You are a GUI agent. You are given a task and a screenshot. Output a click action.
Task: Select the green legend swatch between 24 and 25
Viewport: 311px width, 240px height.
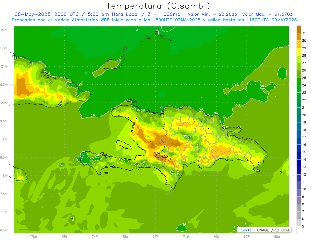[299, 82]
